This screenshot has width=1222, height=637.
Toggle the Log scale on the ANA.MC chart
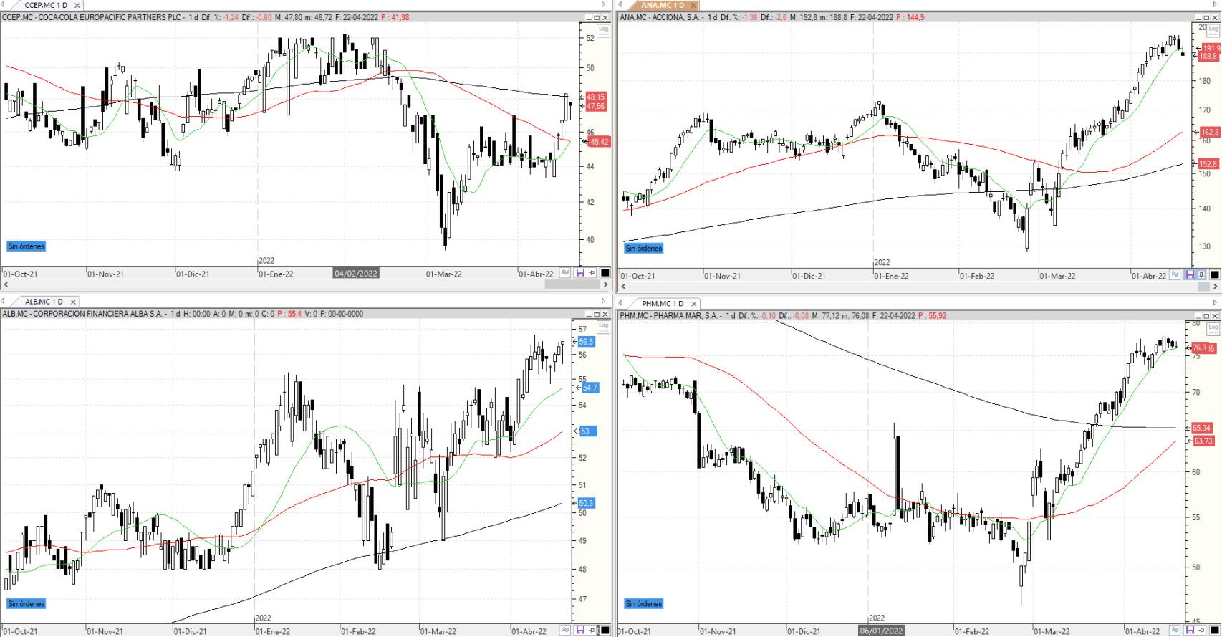pos(1213,29)
